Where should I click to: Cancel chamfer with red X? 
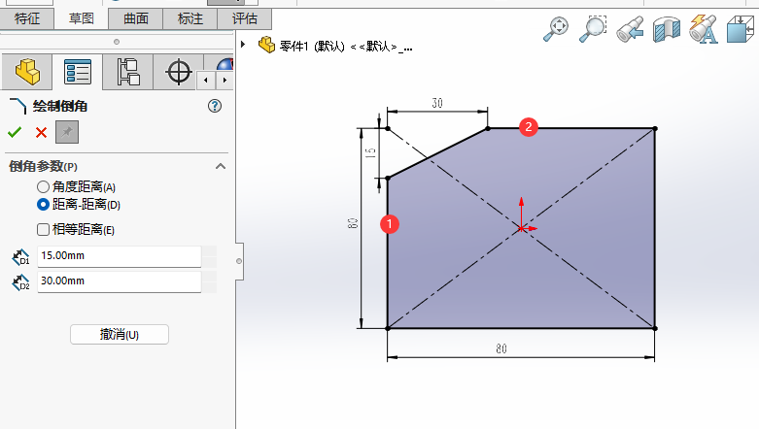click(x=41, y=132)
